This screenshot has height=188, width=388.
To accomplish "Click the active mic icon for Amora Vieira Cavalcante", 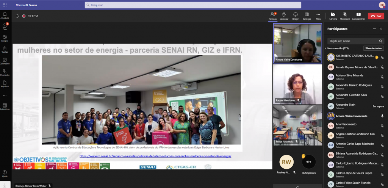I will [x=382, y=116].
